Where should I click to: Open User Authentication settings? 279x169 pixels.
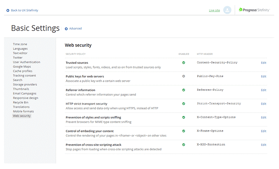click(x=26, y=62)
